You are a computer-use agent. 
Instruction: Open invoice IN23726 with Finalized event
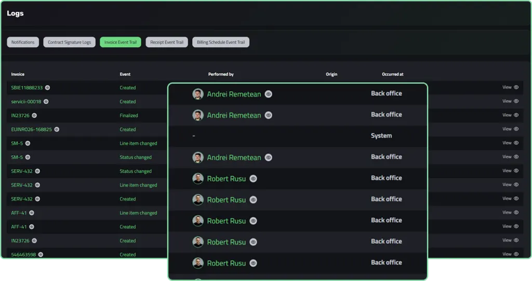point(20,115)
